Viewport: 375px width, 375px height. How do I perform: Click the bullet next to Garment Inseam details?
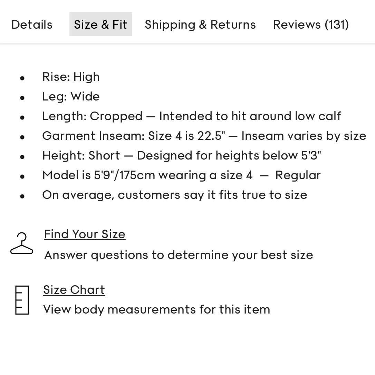click(x=22, y=137)
